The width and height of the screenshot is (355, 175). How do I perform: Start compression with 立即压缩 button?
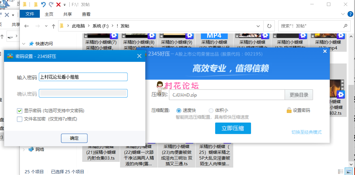point(233,128)
